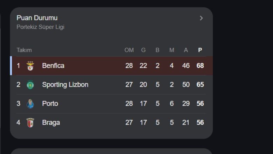This screenshot has width=273, height=154.
Task: Click the OM column header
Action: 129,50
